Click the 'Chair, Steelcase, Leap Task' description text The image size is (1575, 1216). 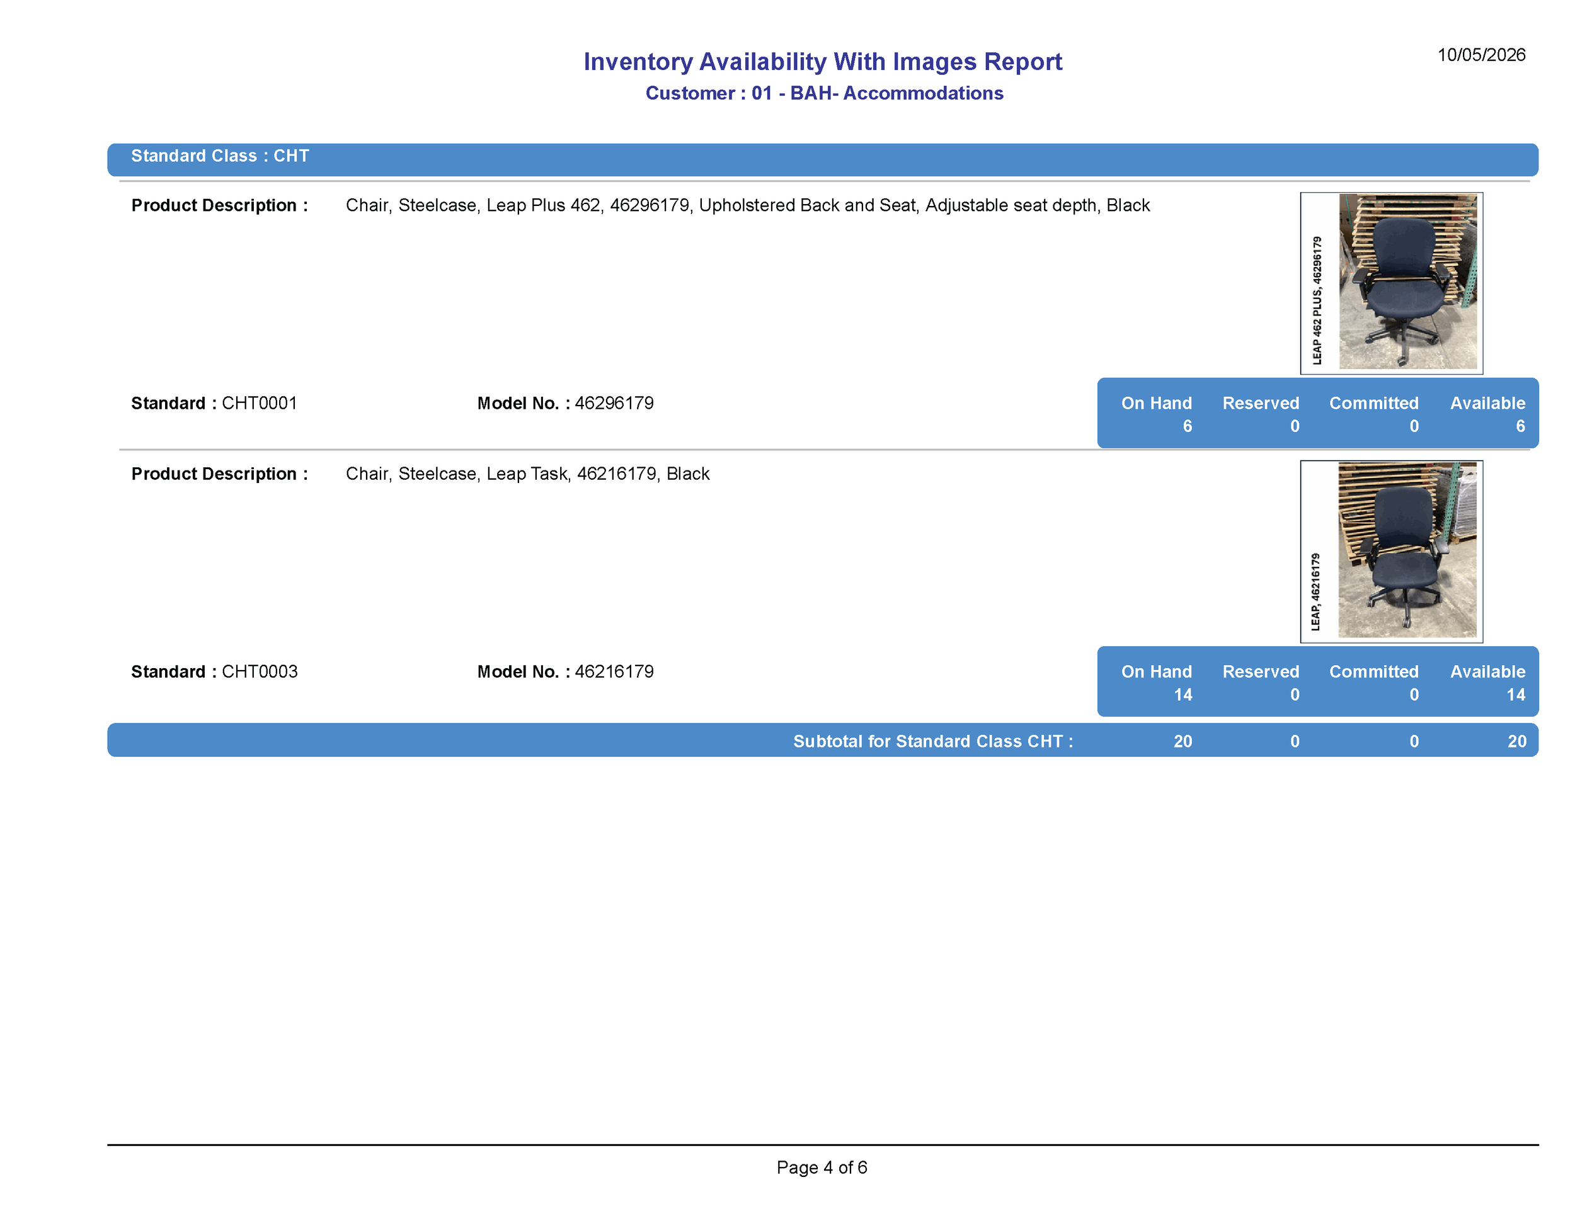tap(527, 474)
